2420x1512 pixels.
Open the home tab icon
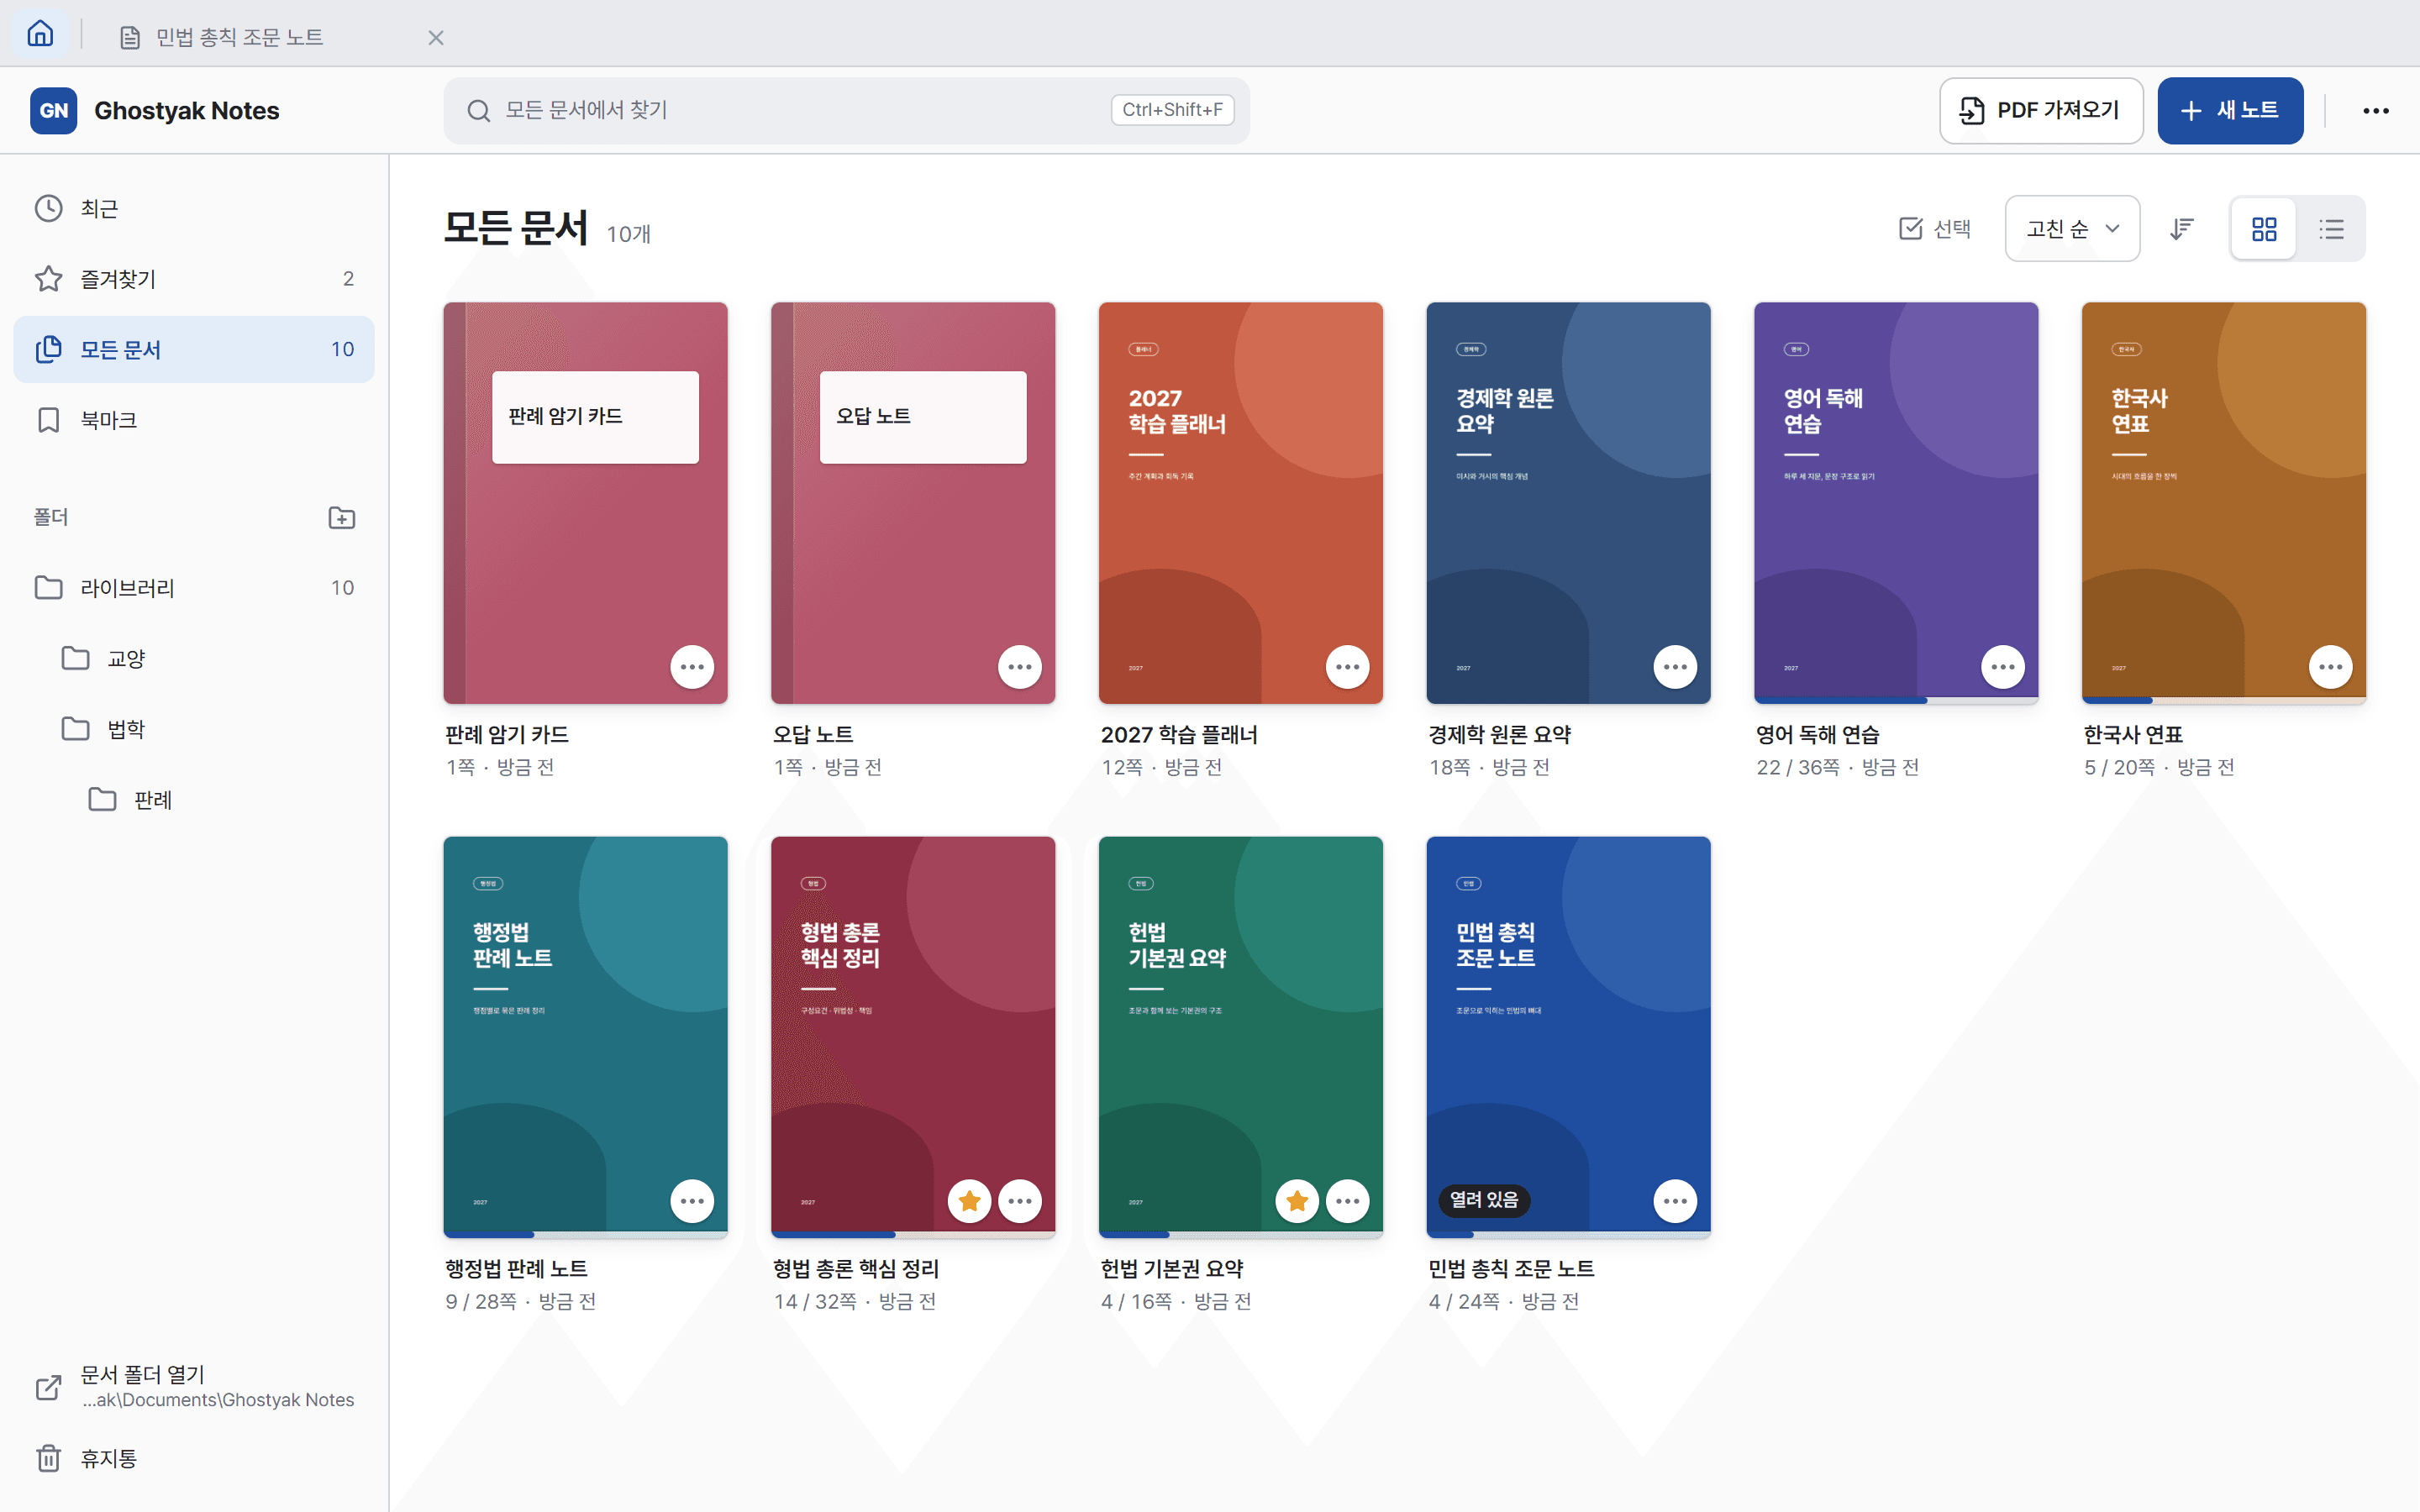(x=40, y=34)
